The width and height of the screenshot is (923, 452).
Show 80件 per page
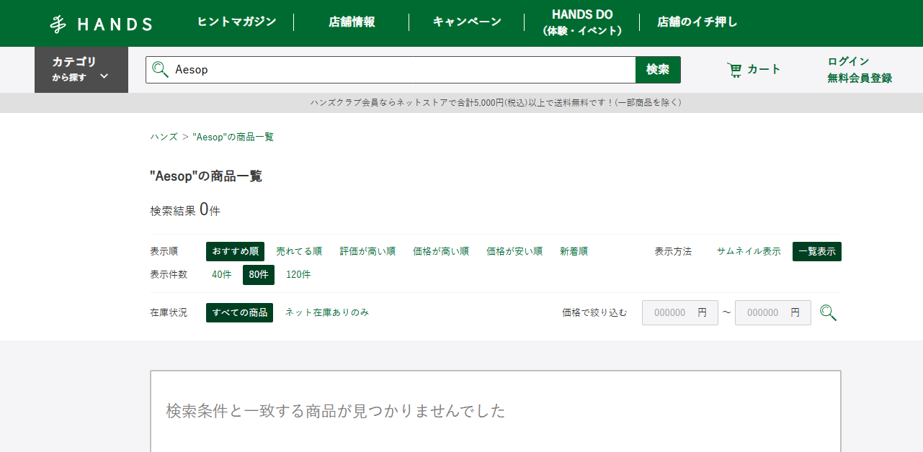[x=259, y=275]
